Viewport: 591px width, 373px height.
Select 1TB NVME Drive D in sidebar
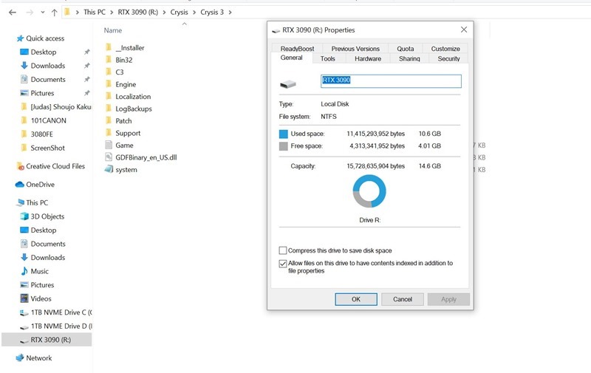point(56,326)
